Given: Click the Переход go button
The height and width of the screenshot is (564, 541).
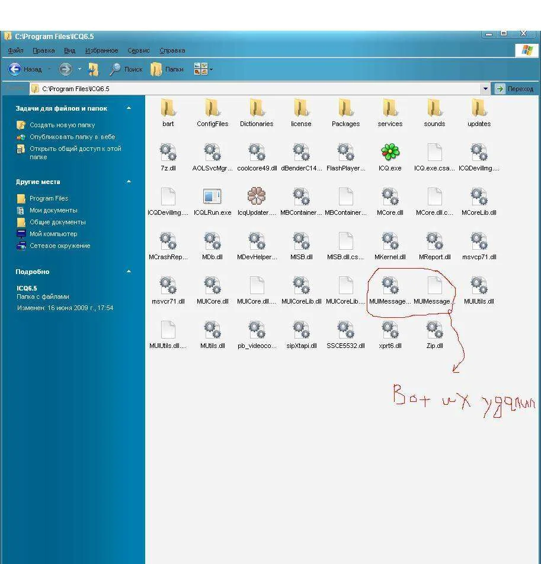Looking at the screenshot, I should click(514, 89).
